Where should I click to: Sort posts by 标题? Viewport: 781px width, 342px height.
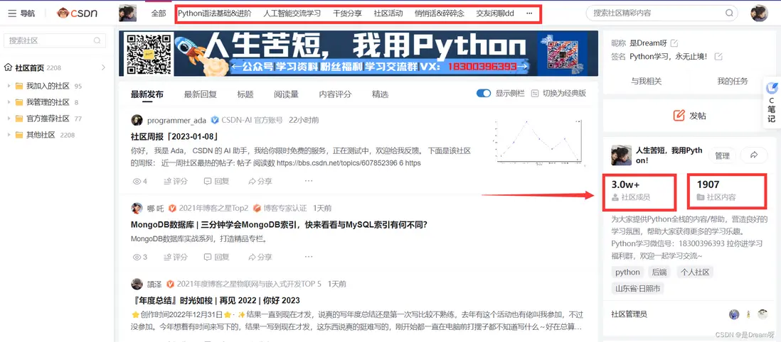click(x=245, y=94)
